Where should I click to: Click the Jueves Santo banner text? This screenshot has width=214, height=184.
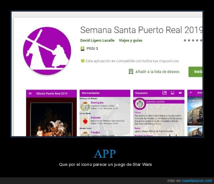click(x=155, y=102)
